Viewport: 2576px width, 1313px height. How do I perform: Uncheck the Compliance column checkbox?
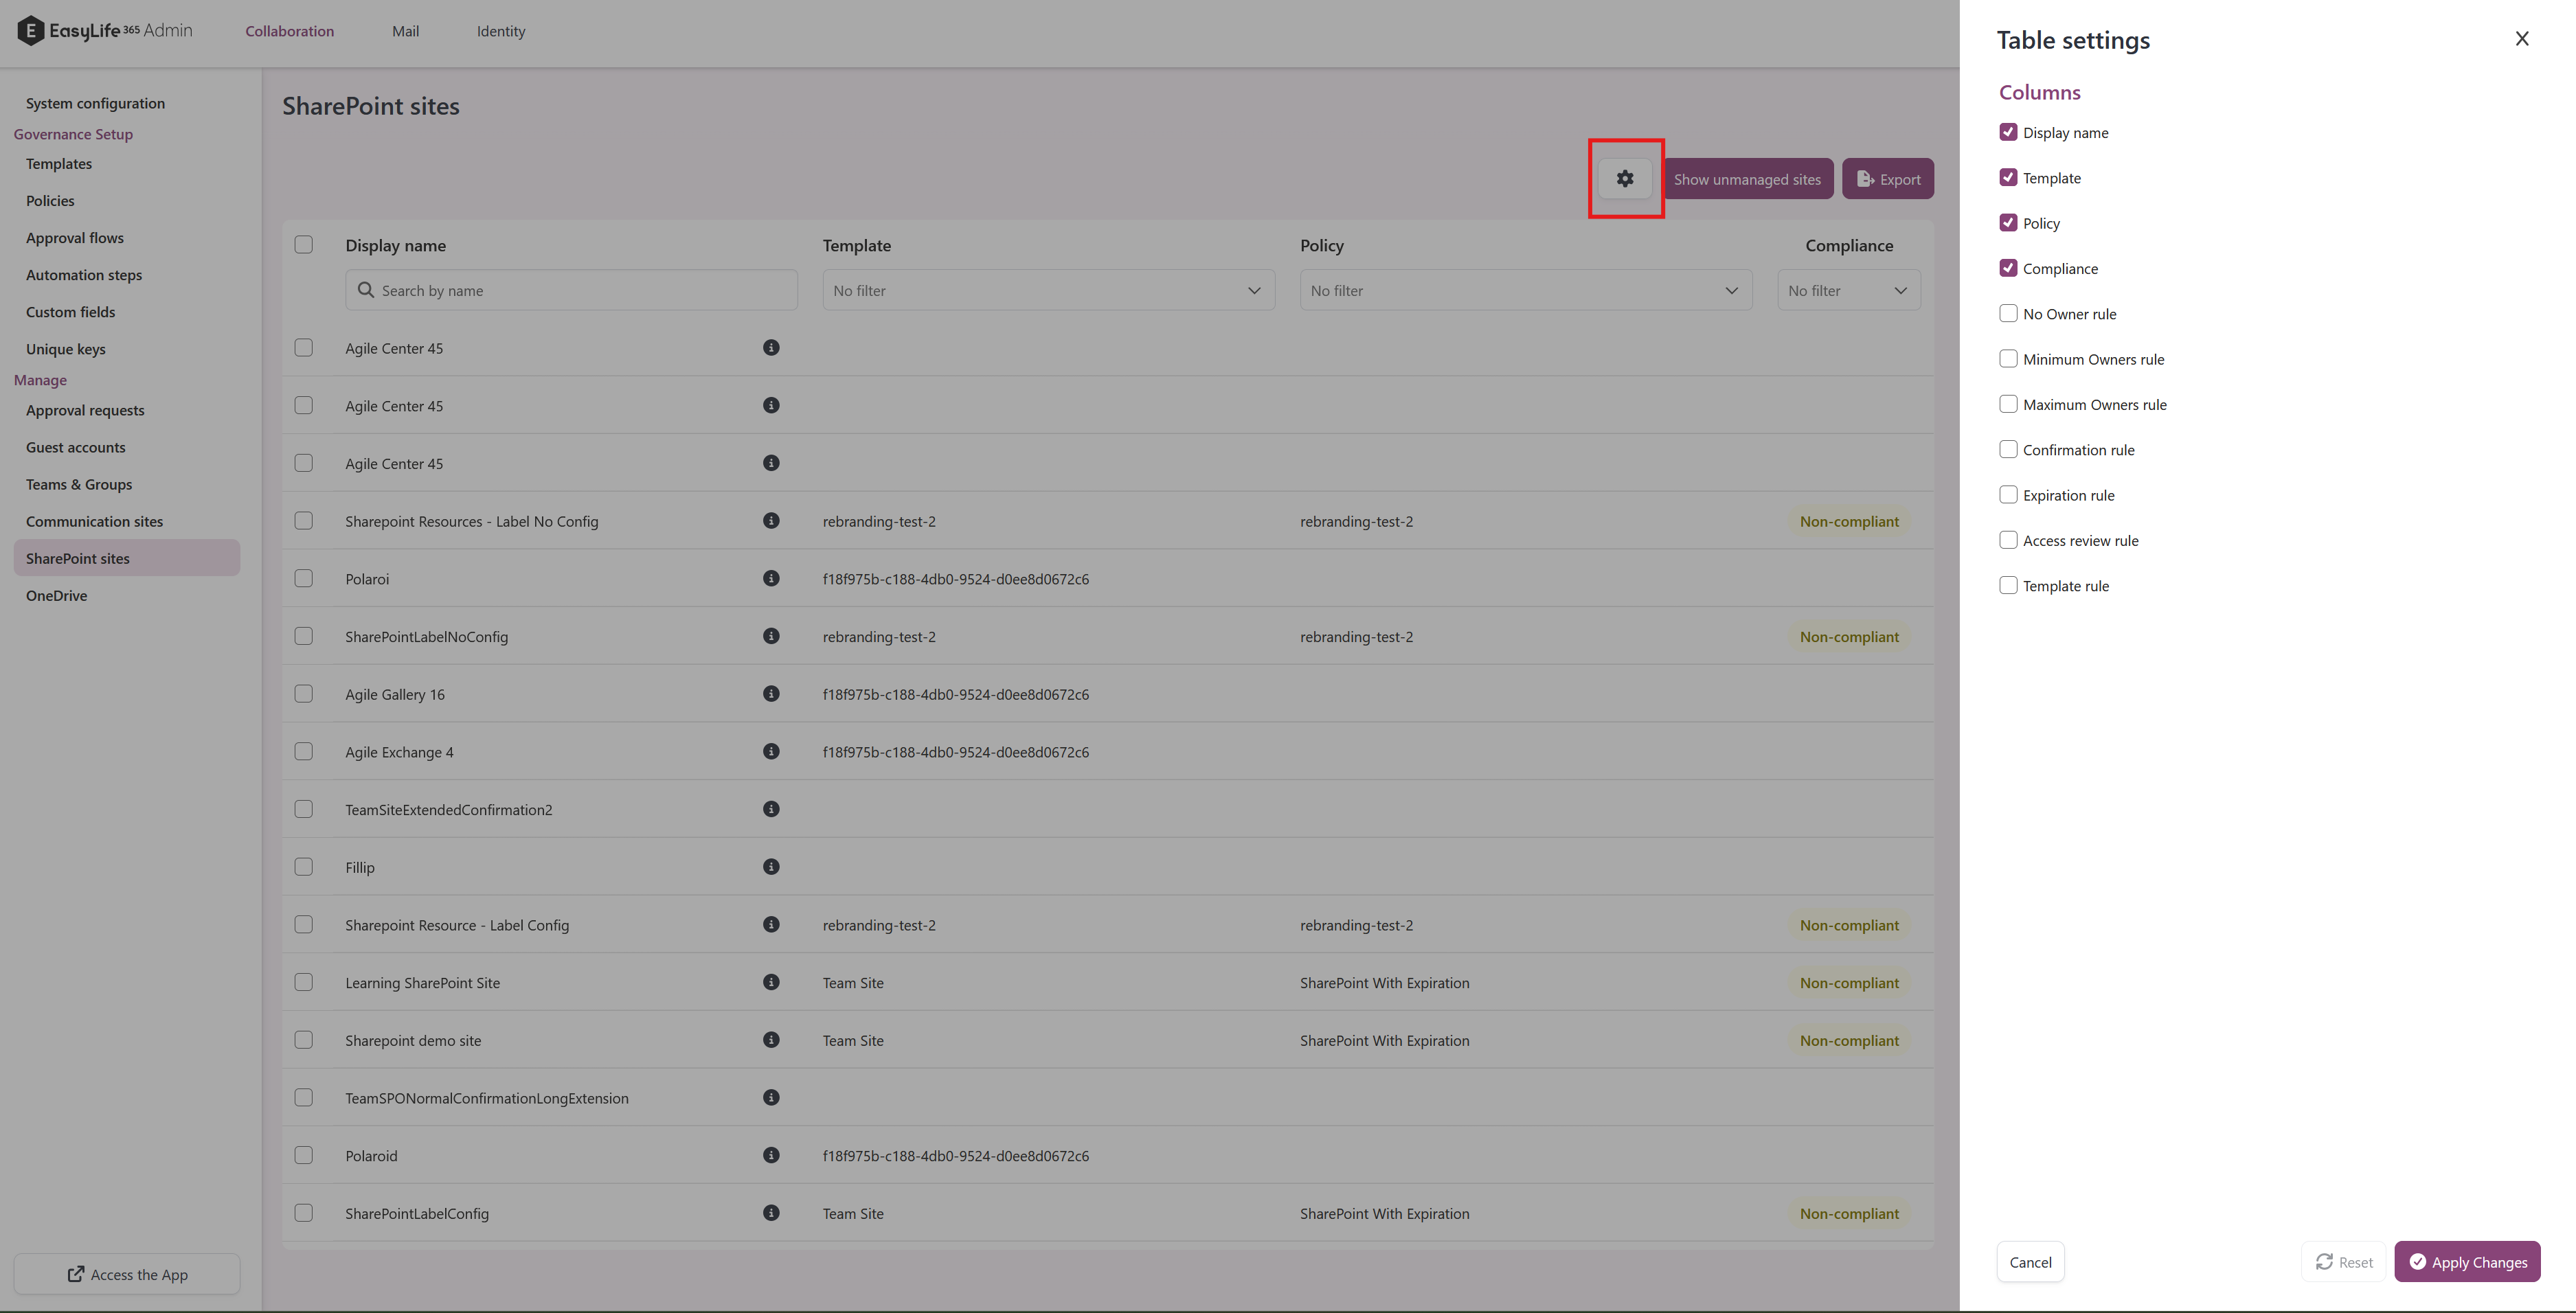2007,268
